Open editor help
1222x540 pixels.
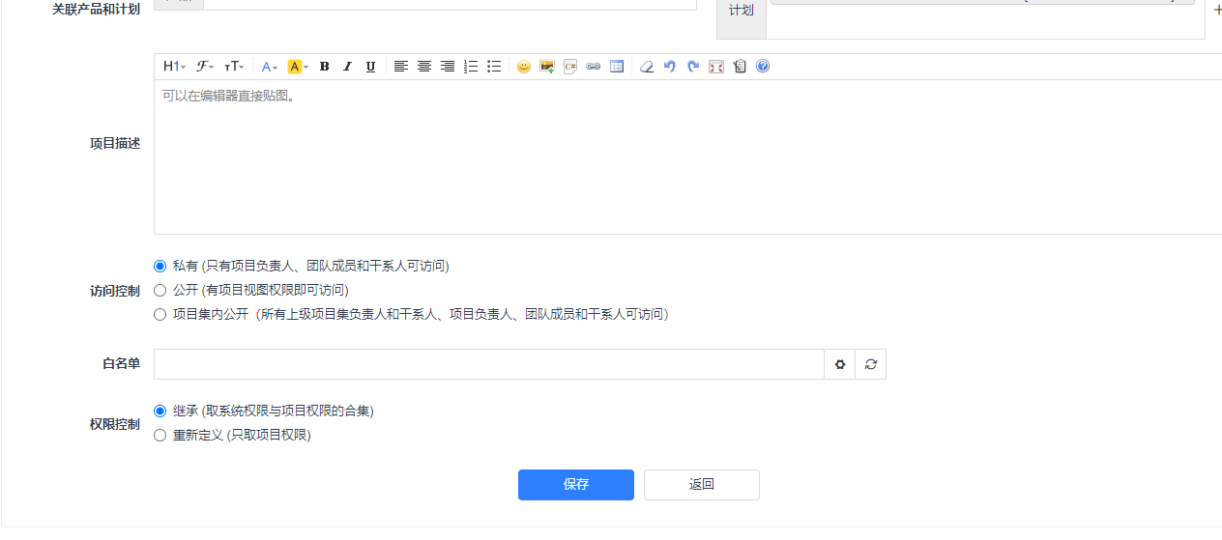(x=763, y=67)
